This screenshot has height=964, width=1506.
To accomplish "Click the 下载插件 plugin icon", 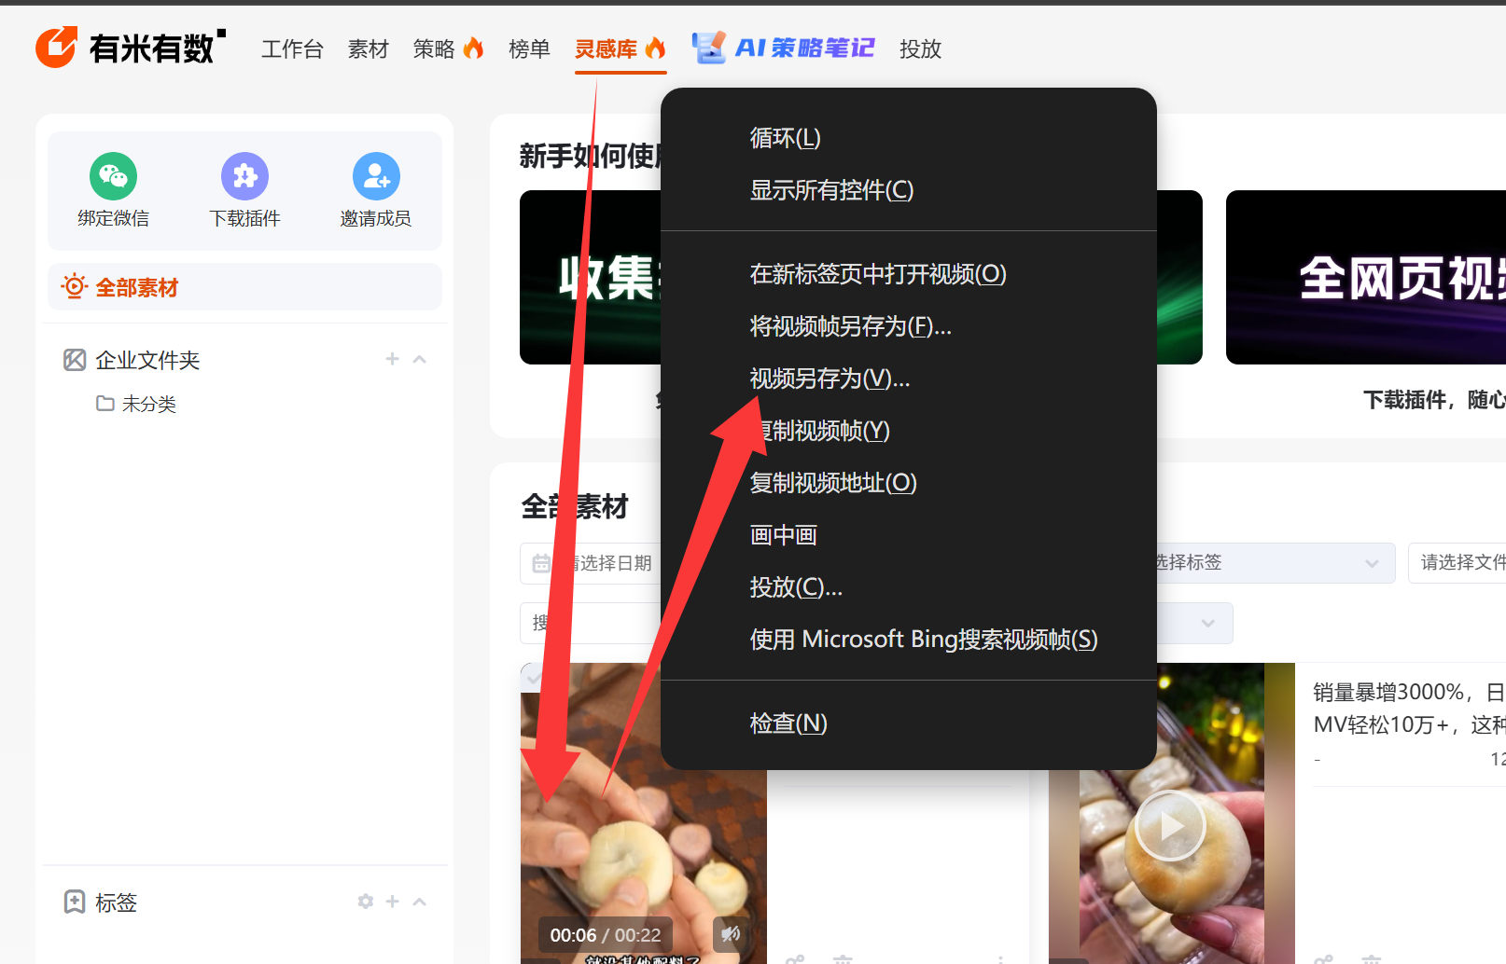I will point(244,175).
